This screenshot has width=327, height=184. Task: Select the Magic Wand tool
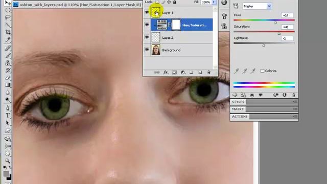point(8,25)
